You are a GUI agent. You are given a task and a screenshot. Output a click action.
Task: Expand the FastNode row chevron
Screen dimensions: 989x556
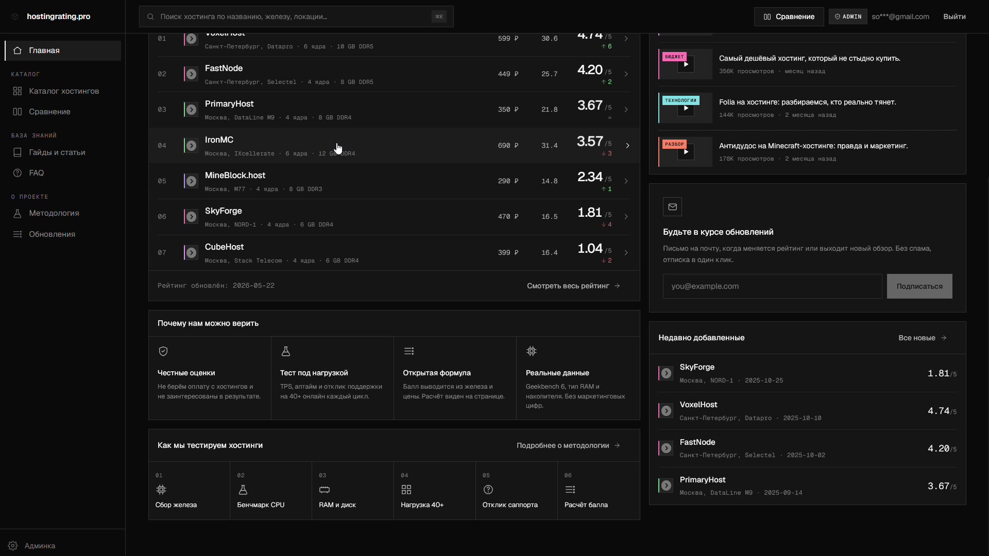[x=626, y=74]
